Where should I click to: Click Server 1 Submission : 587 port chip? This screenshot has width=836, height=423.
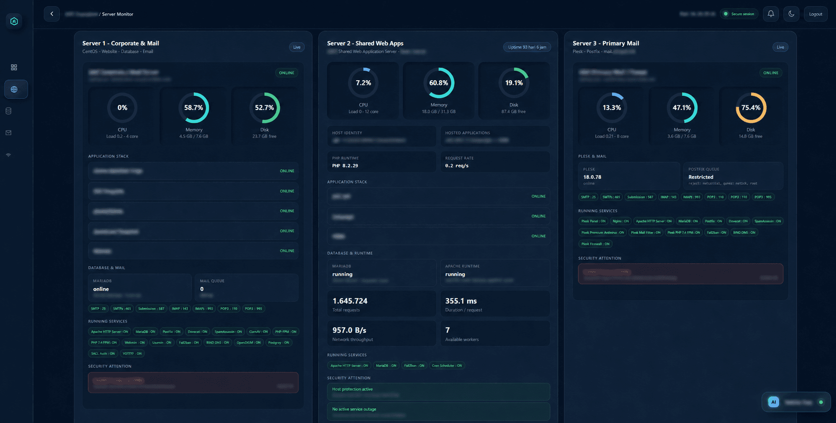(x=151, y=309)
